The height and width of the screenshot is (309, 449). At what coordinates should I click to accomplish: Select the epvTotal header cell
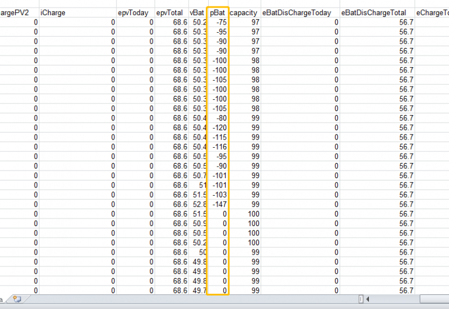(x=171, y=13)
